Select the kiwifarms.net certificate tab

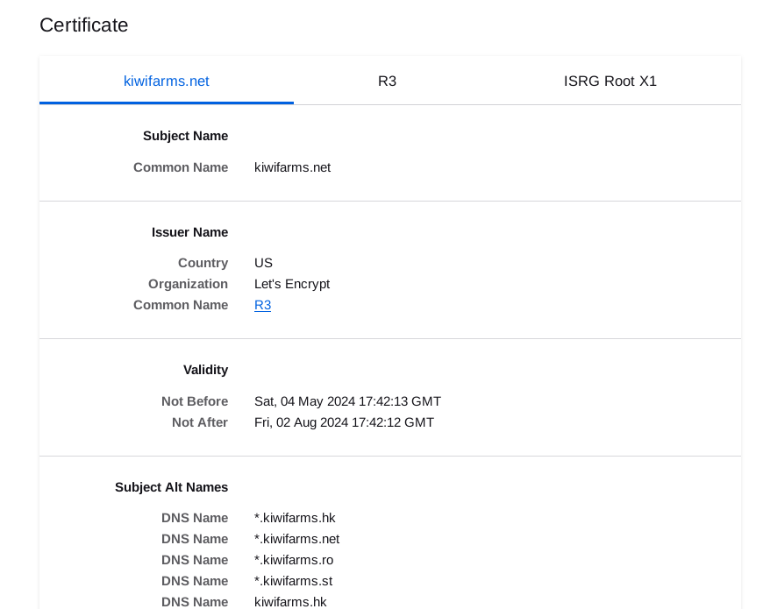click(167, 81)
